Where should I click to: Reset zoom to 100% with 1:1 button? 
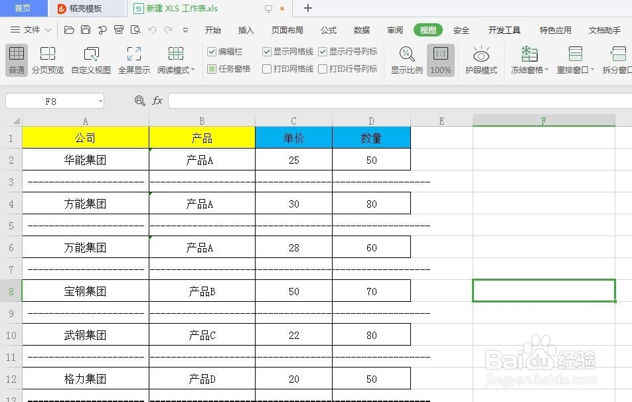click(441, 60)
